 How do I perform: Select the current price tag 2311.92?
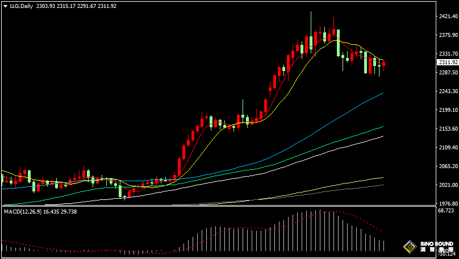pos(448,62)
